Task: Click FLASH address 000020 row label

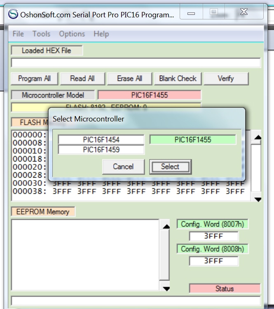Action: tap(30, 167)
